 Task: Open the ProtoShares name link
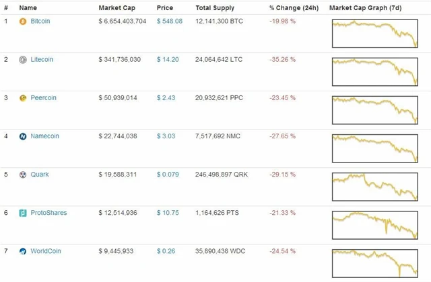click(x=48, y=213)
